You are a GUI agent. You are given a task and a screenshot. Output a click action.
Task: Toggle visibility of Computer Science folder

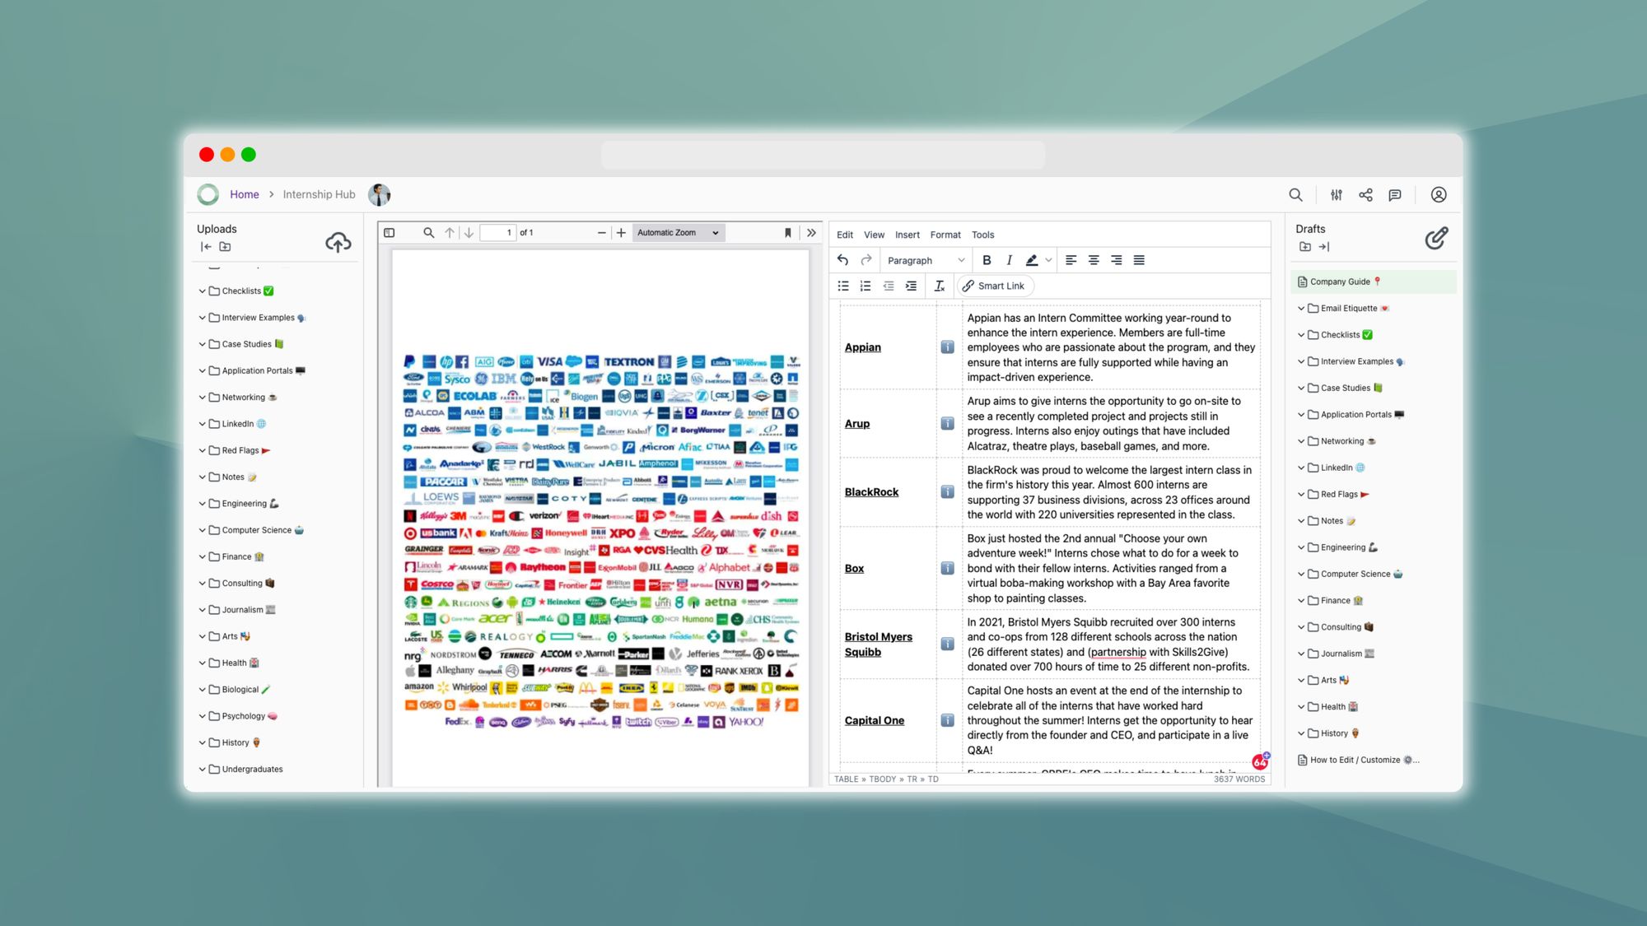click(x=203, y=529)
